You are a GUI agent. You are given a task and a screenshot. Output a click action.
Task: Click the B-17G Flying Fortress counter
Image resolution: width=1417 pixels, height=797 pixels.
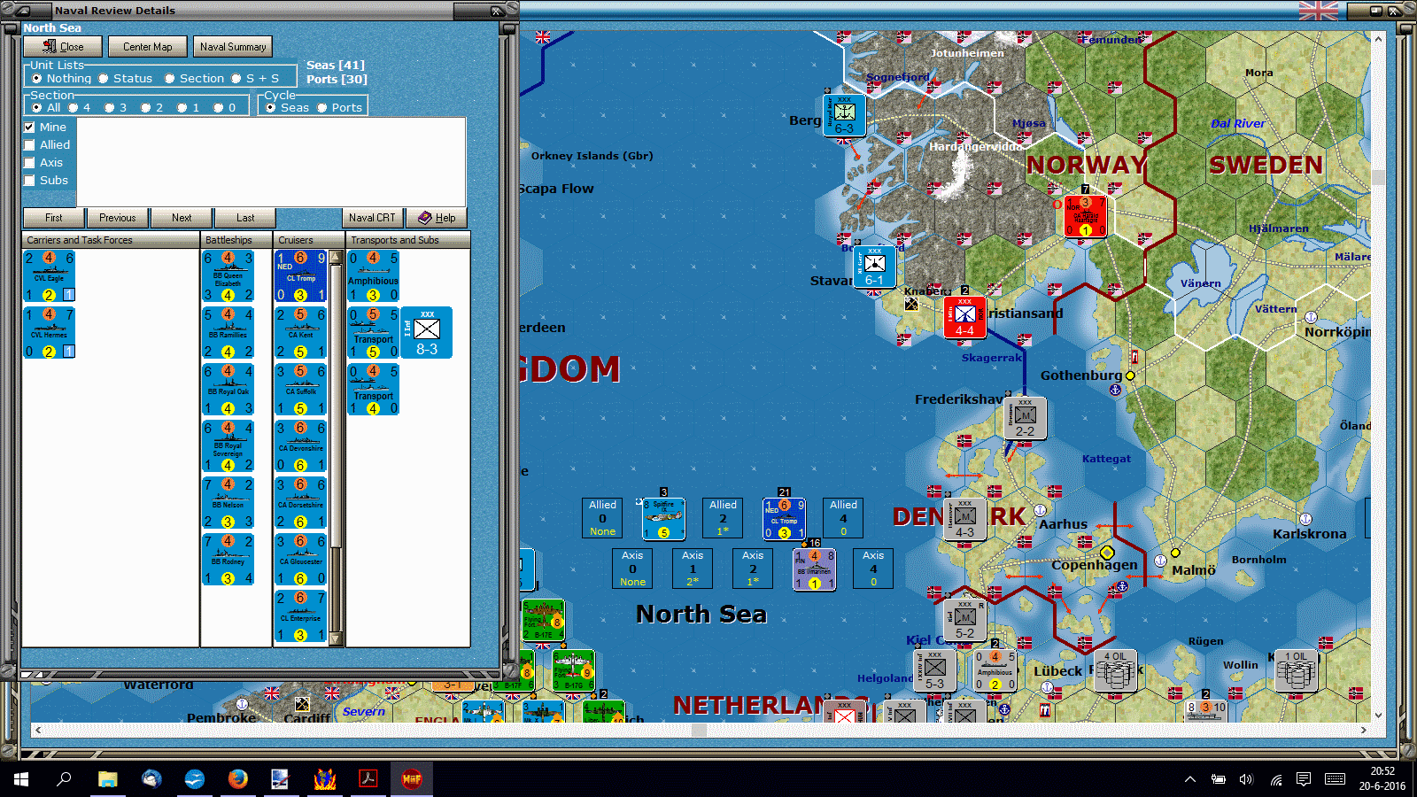point(573,671)
